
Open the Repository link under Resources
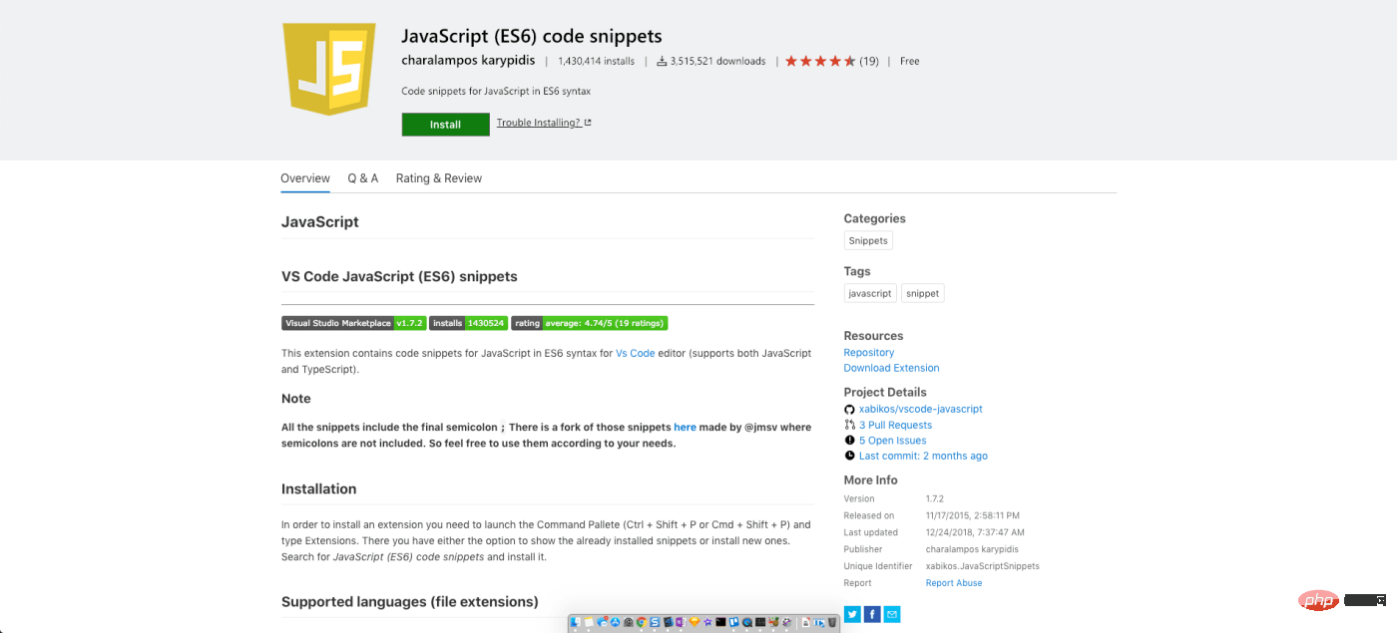(x=869, y=353)
